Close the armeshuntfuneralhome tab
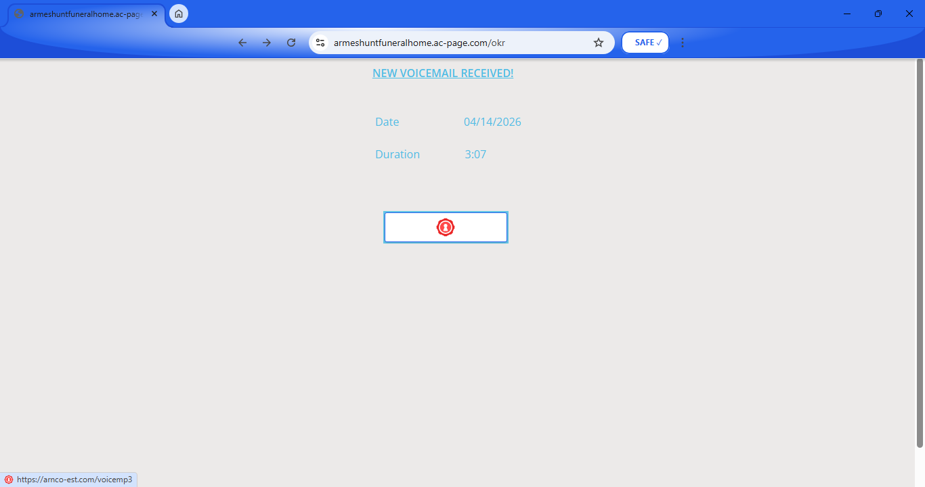The height and width of the screenshot is (487, 925). click(154, 14)
